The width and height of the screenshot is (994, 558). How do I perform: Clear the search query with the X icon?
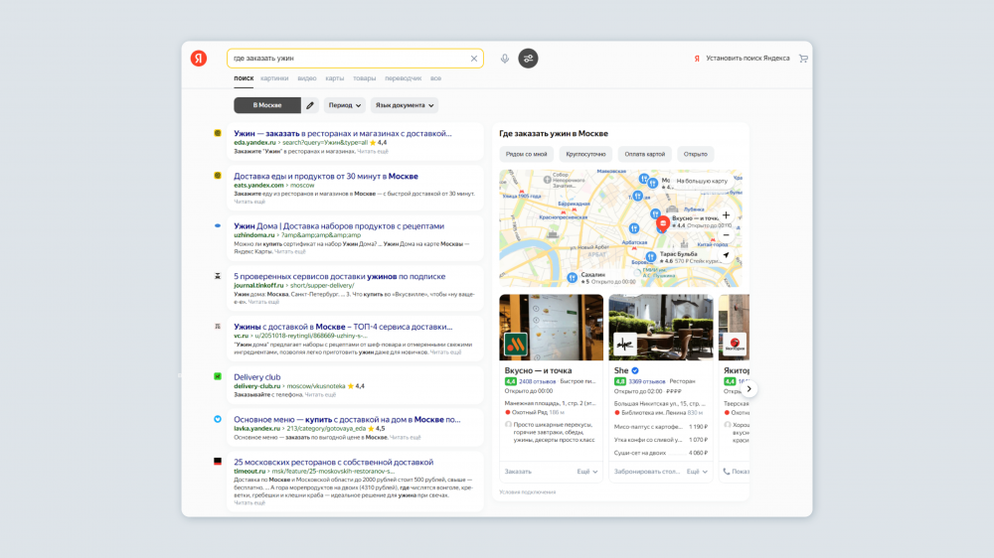[473, 59]
